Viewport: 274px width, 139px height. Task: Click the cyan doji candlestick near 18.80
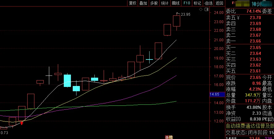(150, 59)
